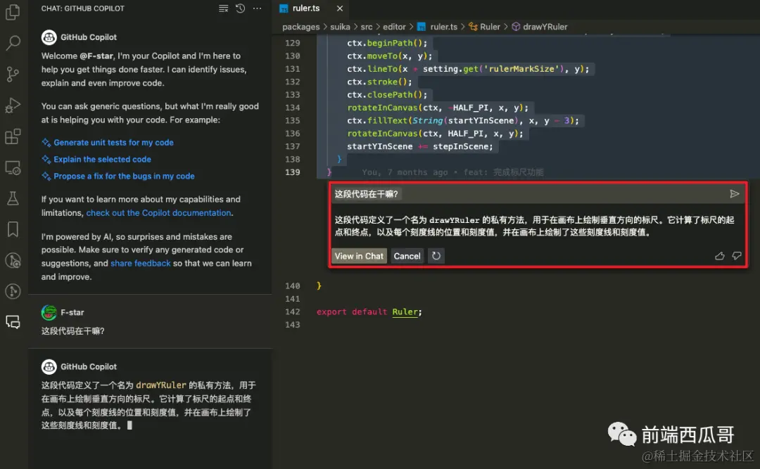Click Explain the selected code suggestion

point(102,159)
